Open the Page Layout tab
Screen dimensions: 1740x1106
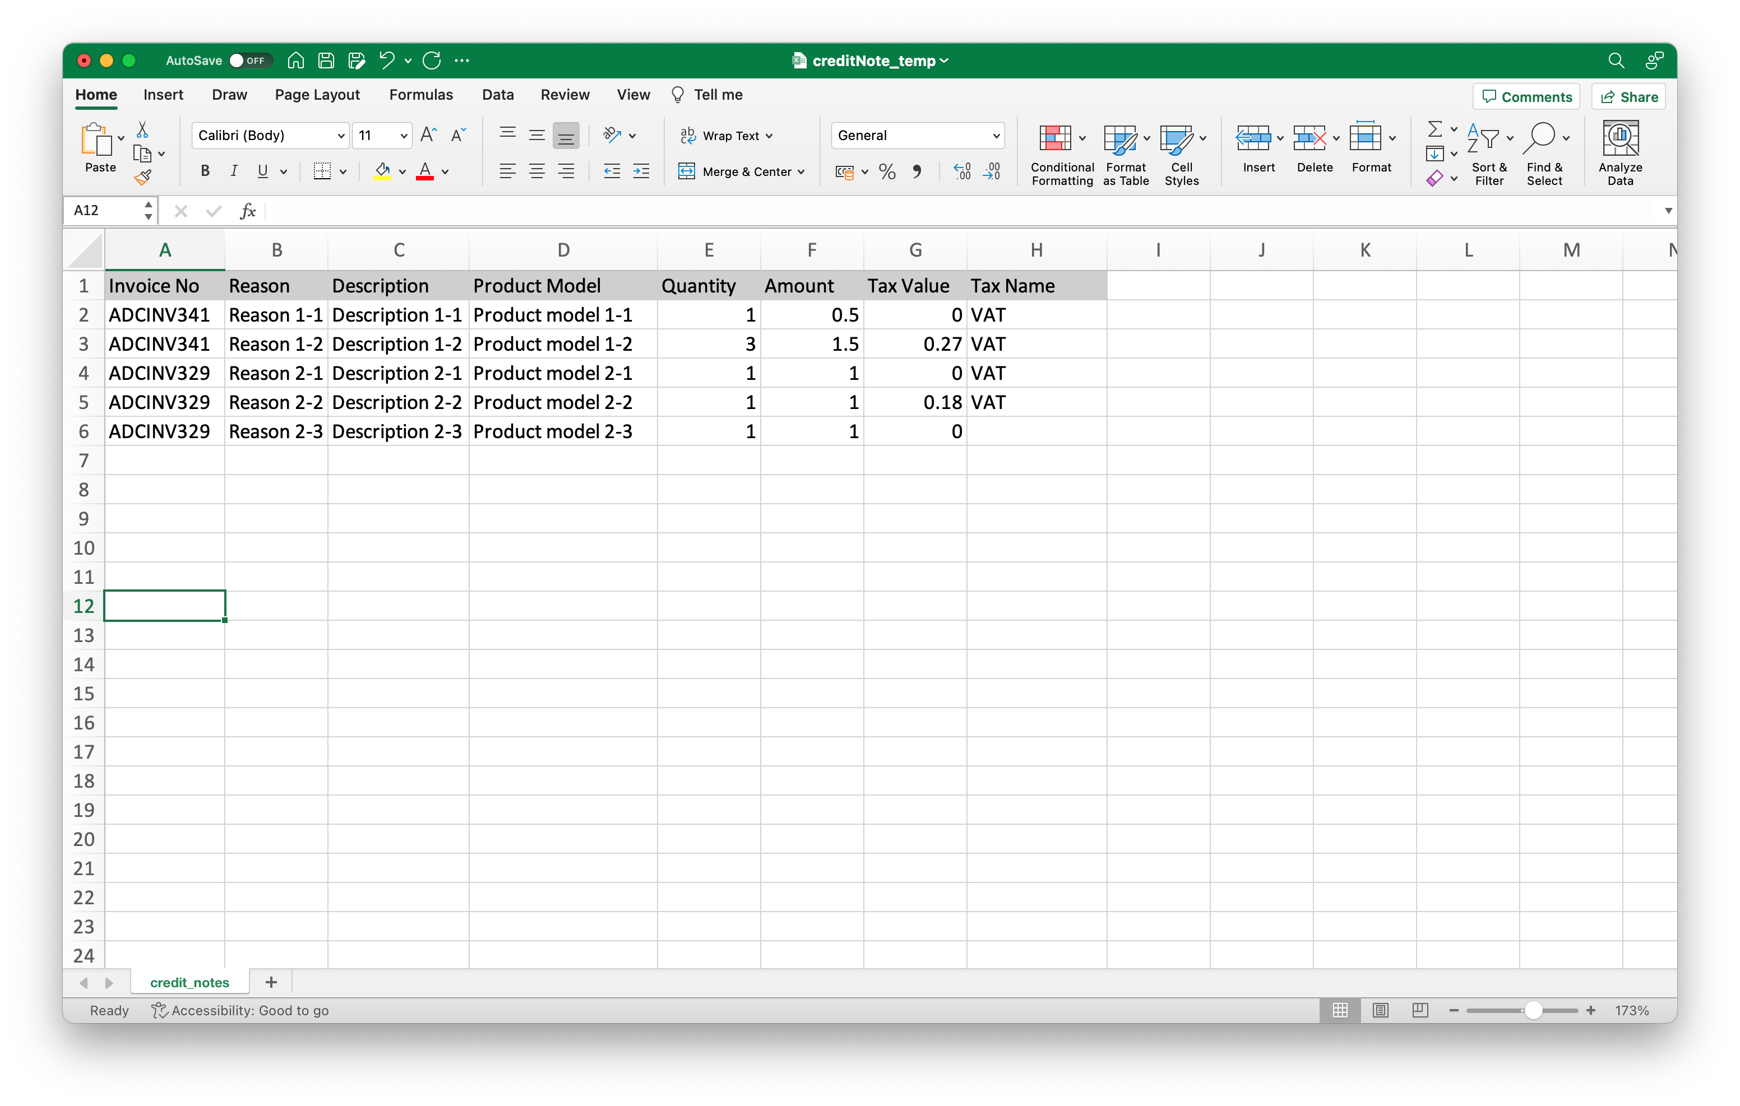tap(317, 95)
